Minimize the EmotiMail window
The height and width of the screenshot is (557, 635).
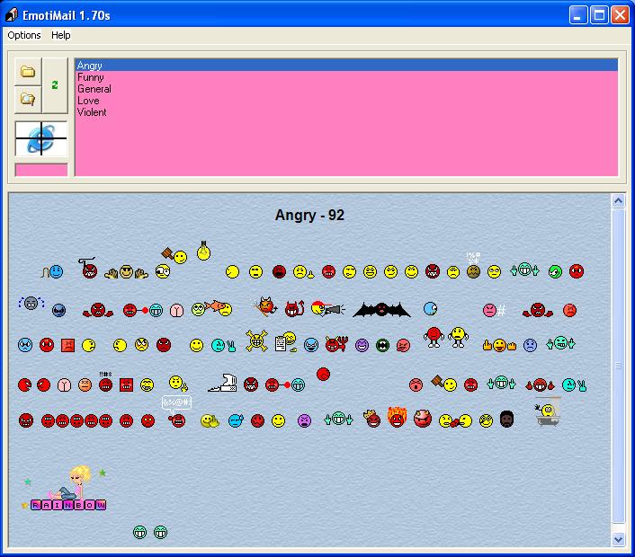[578, 15]
